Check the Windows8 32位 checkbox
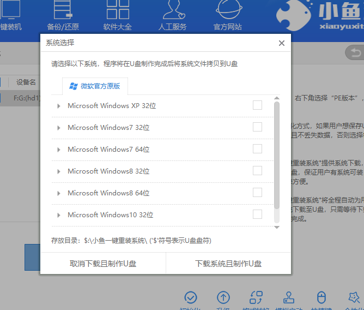The width and height of the screenshot is (364, 310). coord(257,171)
